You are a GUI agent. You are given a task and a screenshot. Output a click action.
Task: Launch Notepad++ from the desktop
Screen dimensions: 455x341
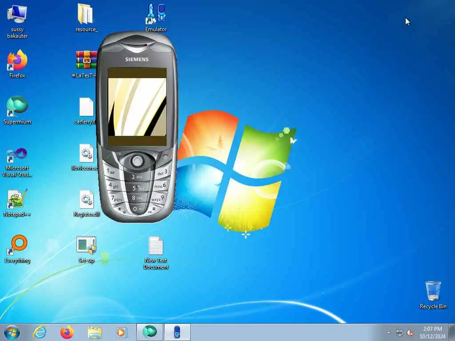tap(17, 202)
